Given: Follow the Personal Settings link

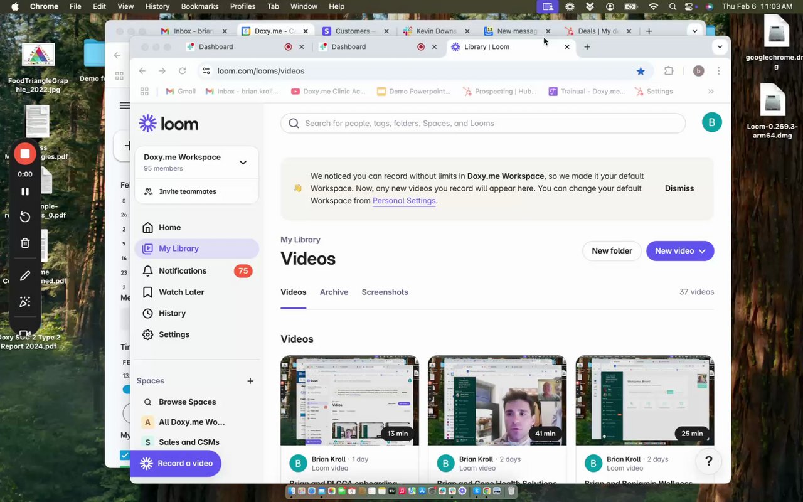Looking at the screenshot, I should [x=404, y=201].
